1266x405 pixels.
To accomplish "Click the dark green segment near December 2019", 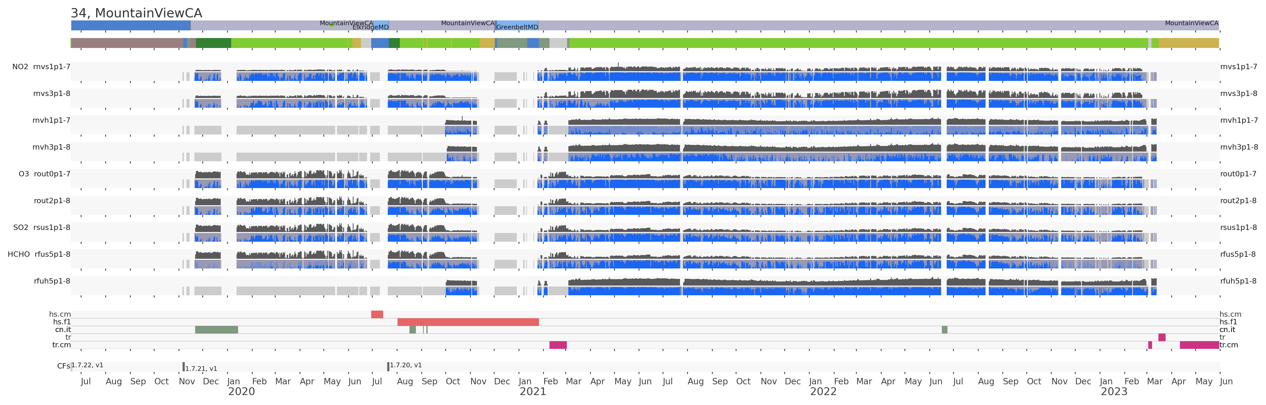I will coord(213,43).
